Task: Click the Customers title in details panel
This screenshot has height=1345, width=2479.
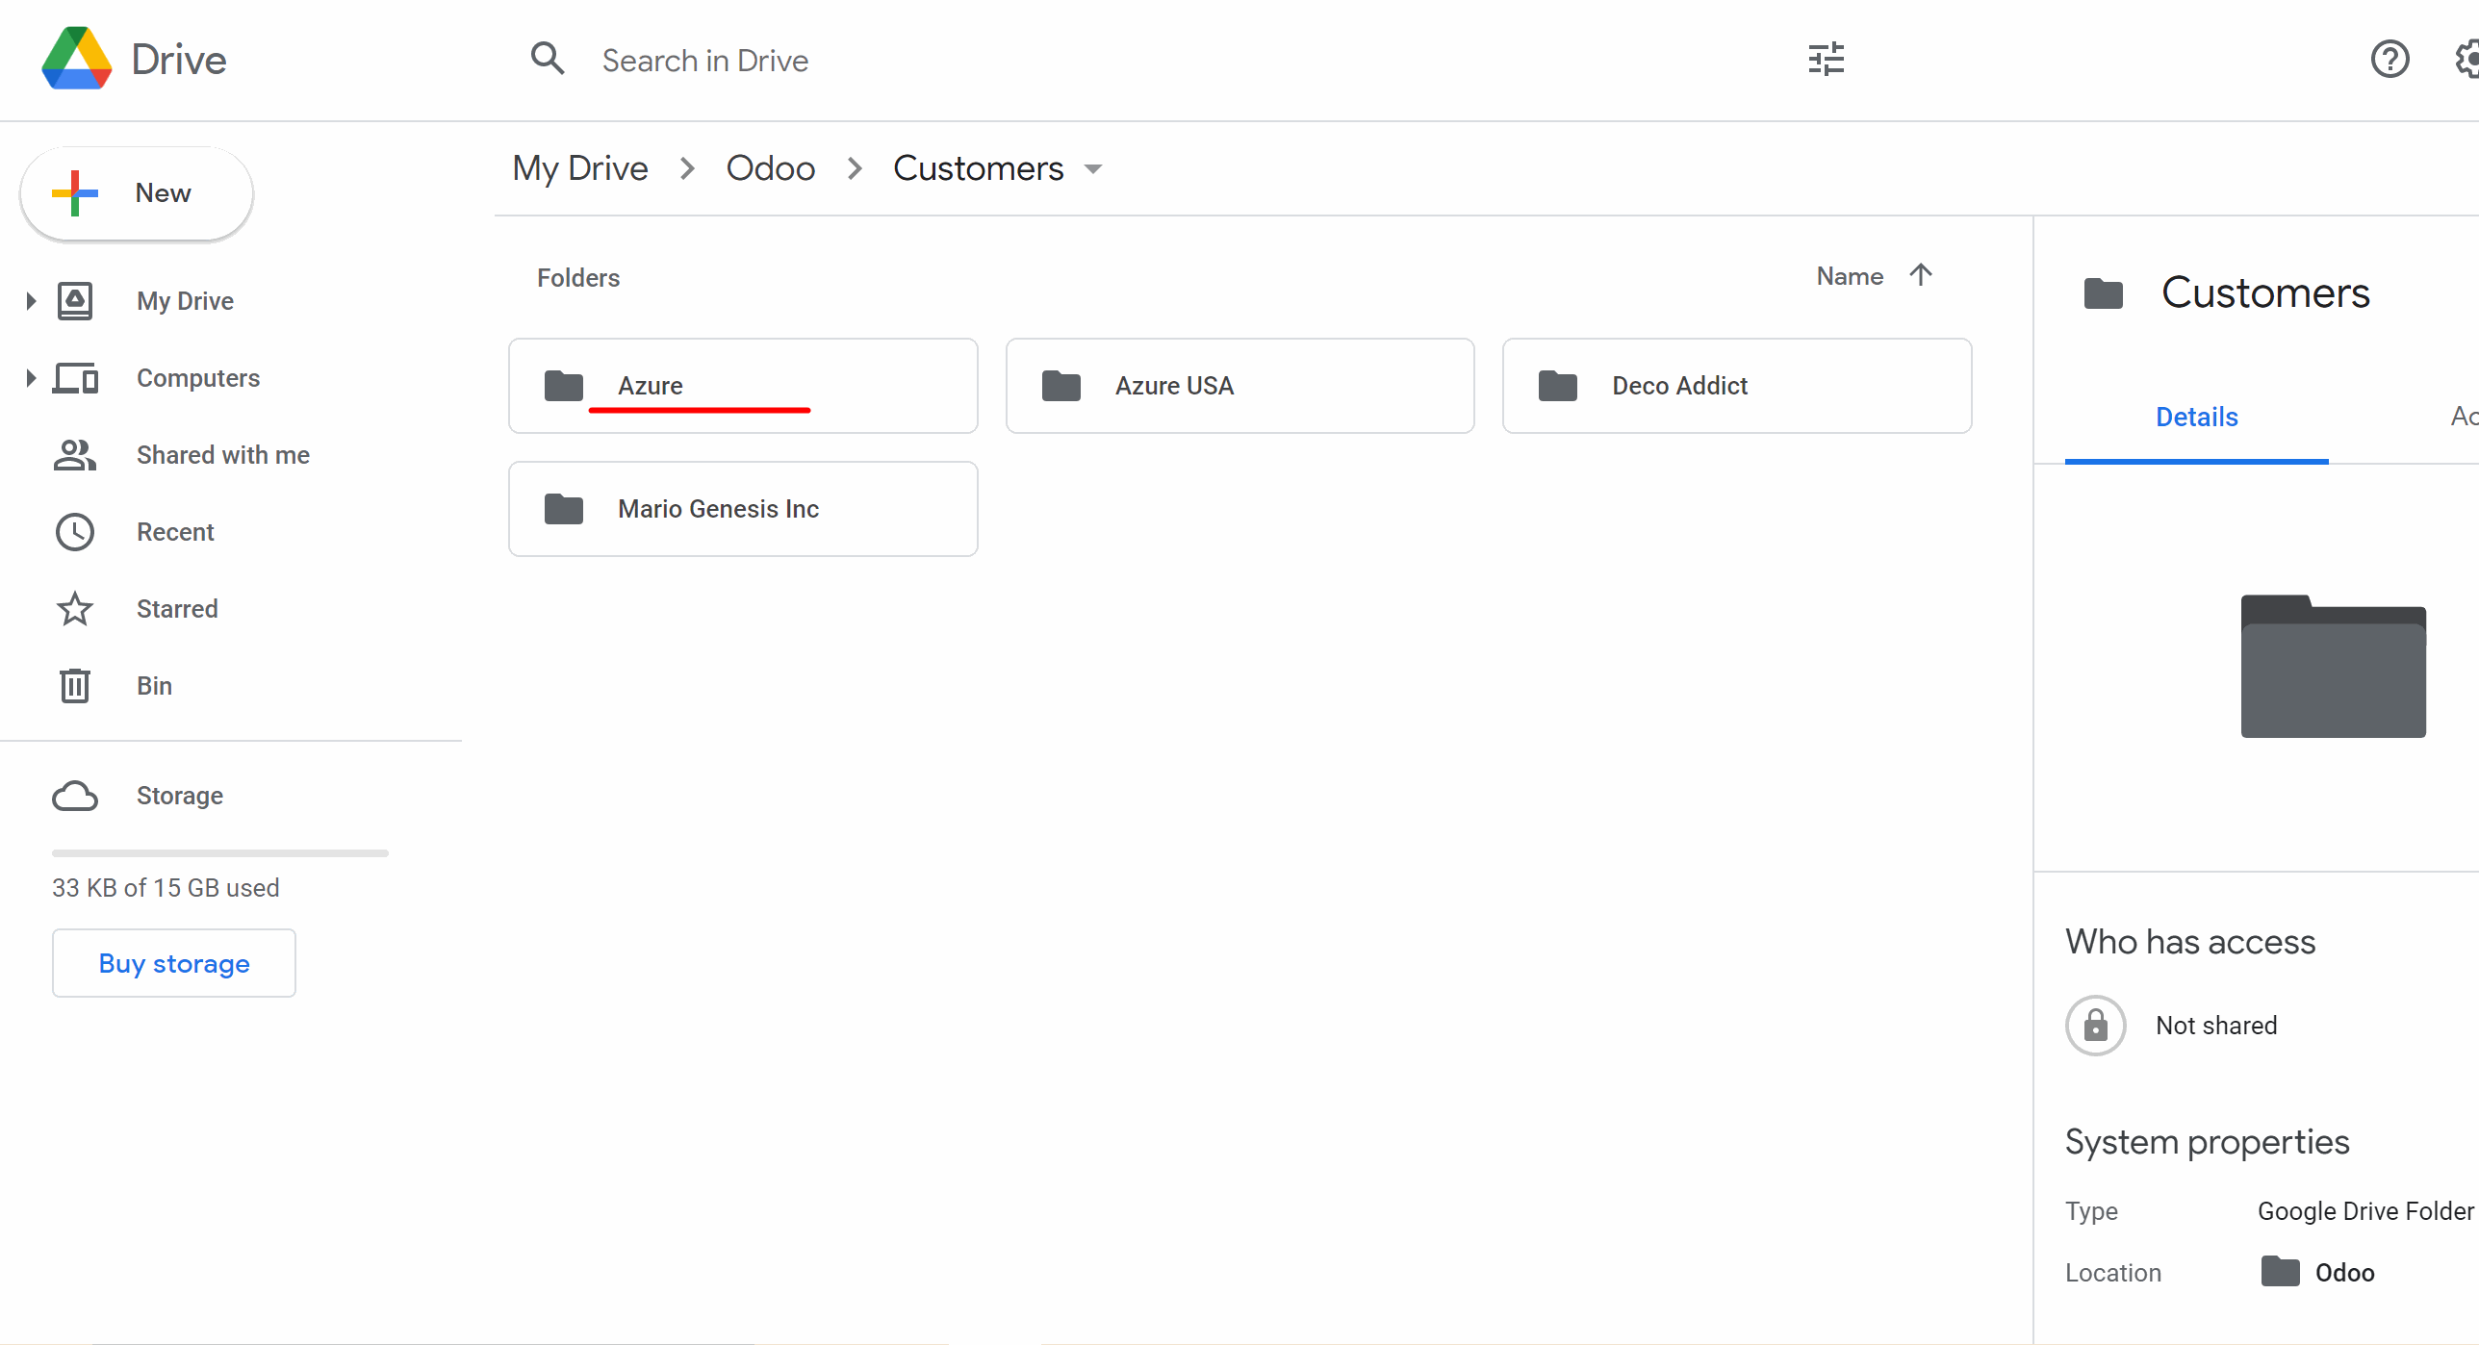Action: coord(2265,292)
